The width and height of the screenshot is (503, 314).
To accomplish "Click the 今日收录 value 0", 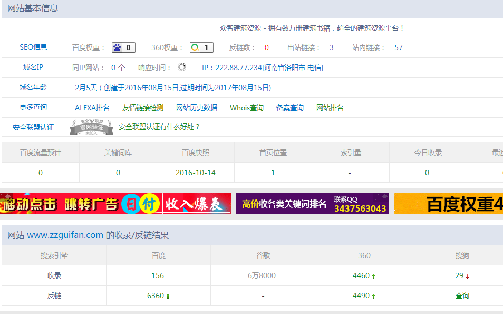I will click(427, 173).
